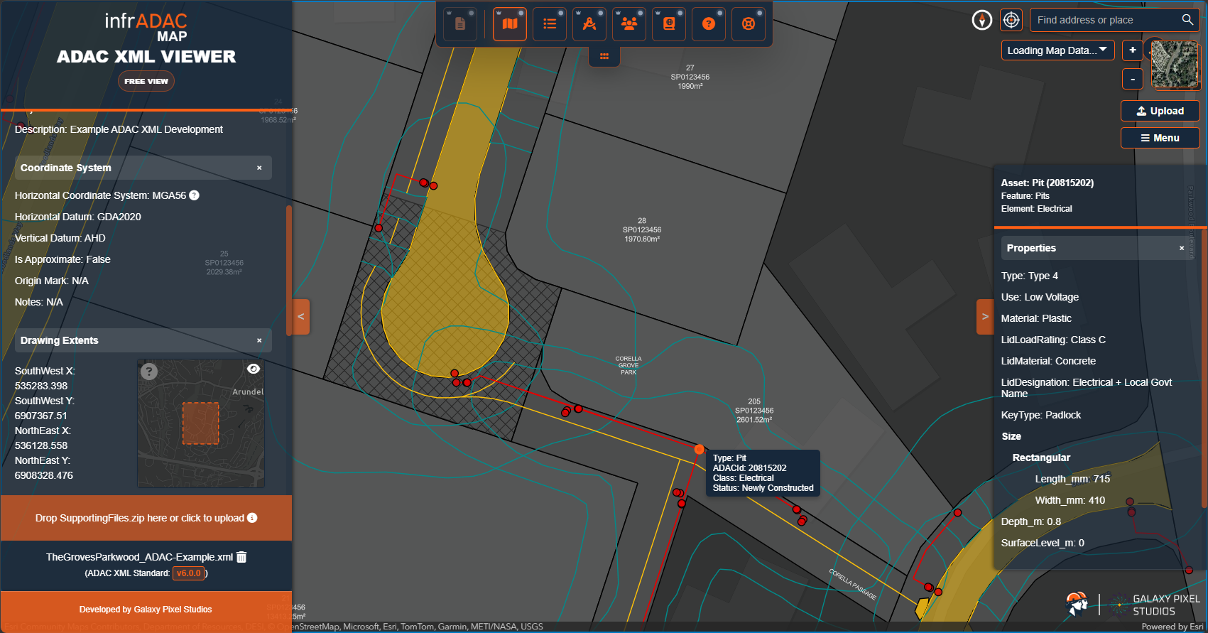Toggle indicator dot on list button

pyautogui.click(x=561, y=13)
